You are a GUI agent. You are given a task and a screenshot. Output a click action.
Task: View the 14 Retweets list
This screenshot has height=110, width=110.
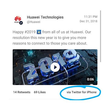(x=22, y=92)
